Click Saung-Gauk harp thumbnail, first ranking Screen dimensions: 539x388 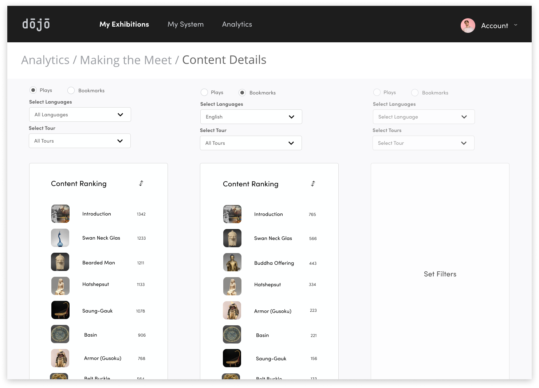point(60,310)
